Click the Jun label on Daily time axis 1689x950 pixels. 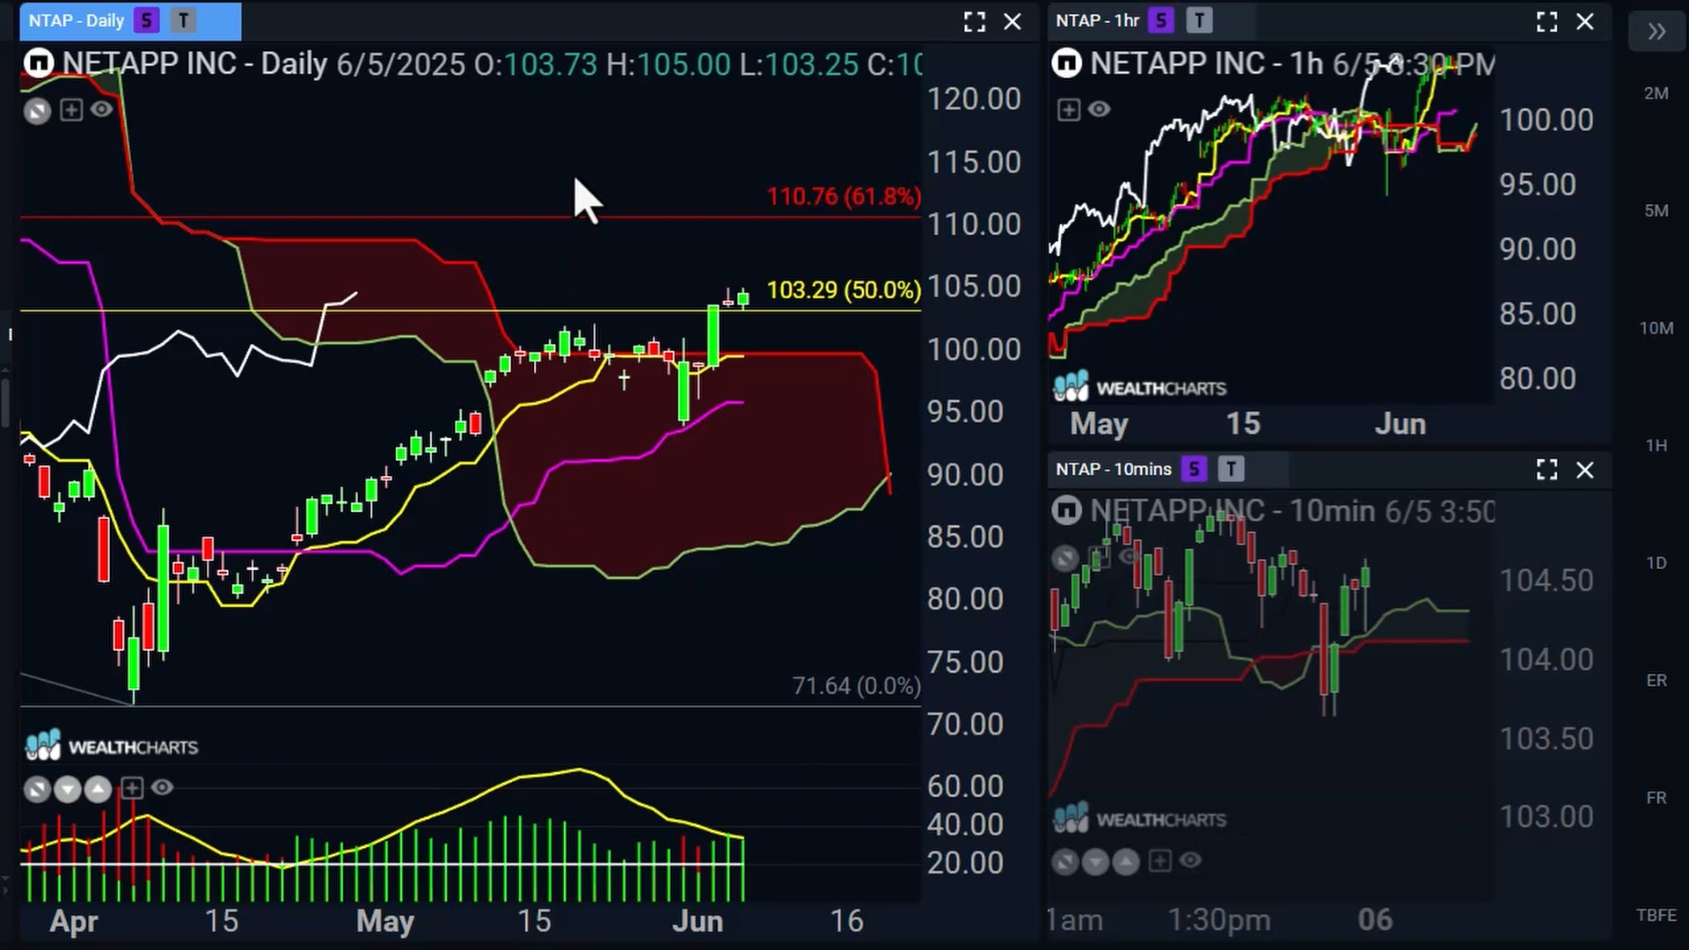(x=698, y=921)
